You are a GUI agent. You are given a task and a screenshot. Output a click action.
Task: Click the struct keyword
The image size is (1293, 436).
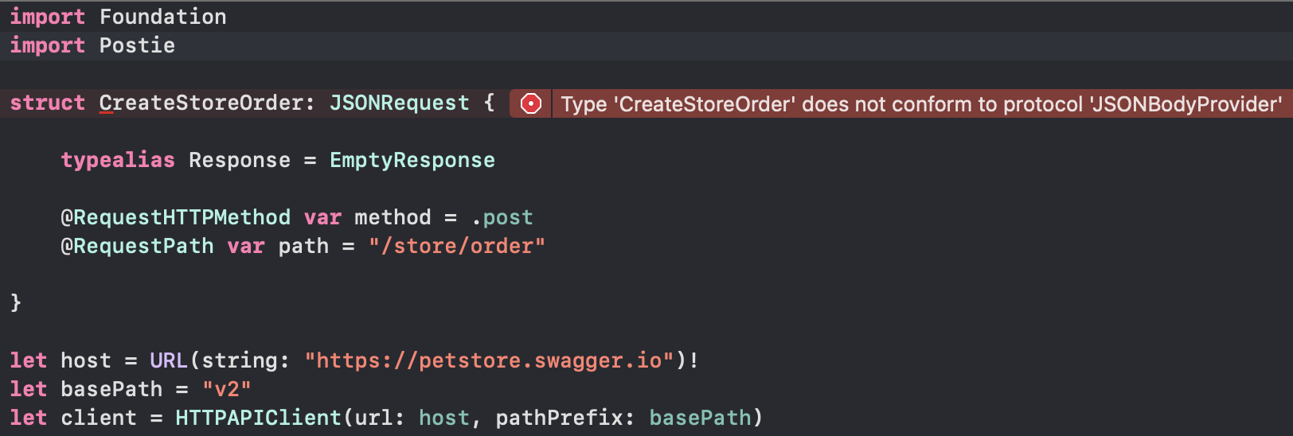47,103
